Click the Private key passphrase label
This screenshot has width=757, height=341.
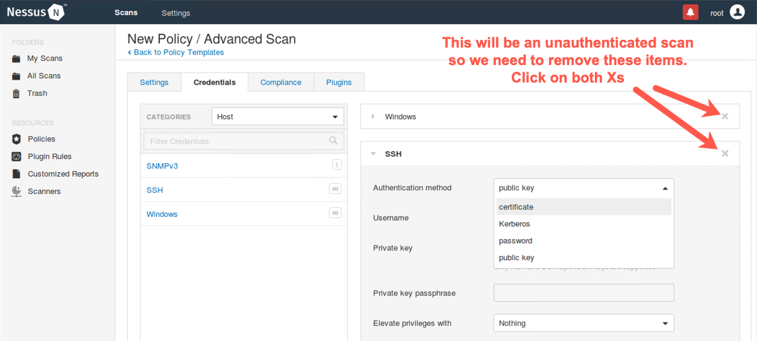tap(415, 293)
